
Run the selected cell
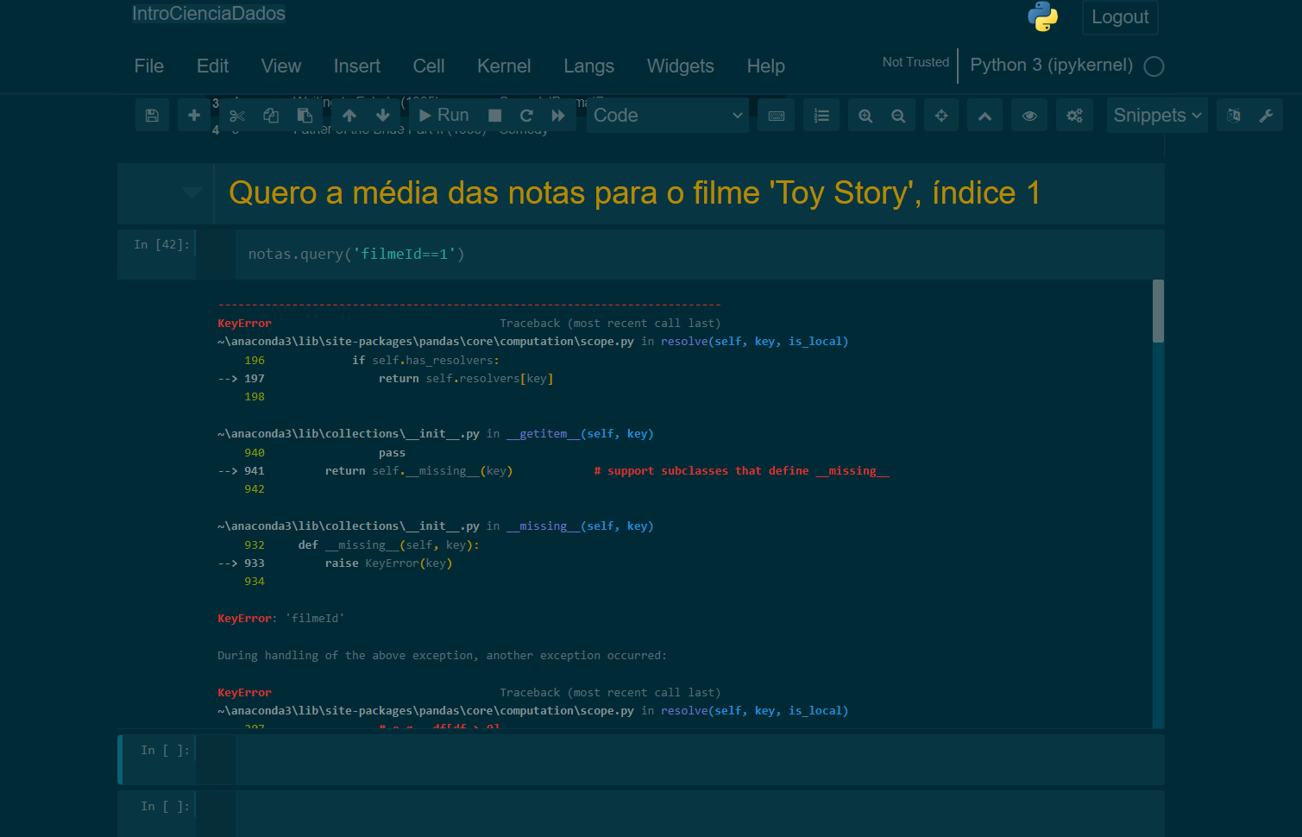pos(443,116)
